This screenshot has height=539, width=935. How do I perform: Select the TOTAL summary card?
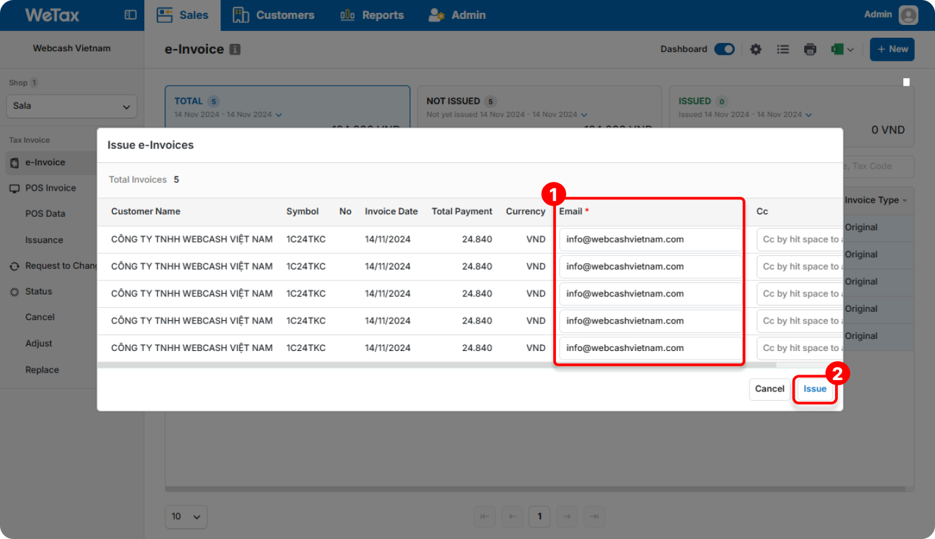pos(287,106)
